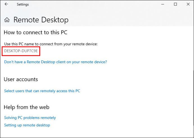The image size is (194, 138).
Task: Close the Settings window
Action: coord(188,4)
